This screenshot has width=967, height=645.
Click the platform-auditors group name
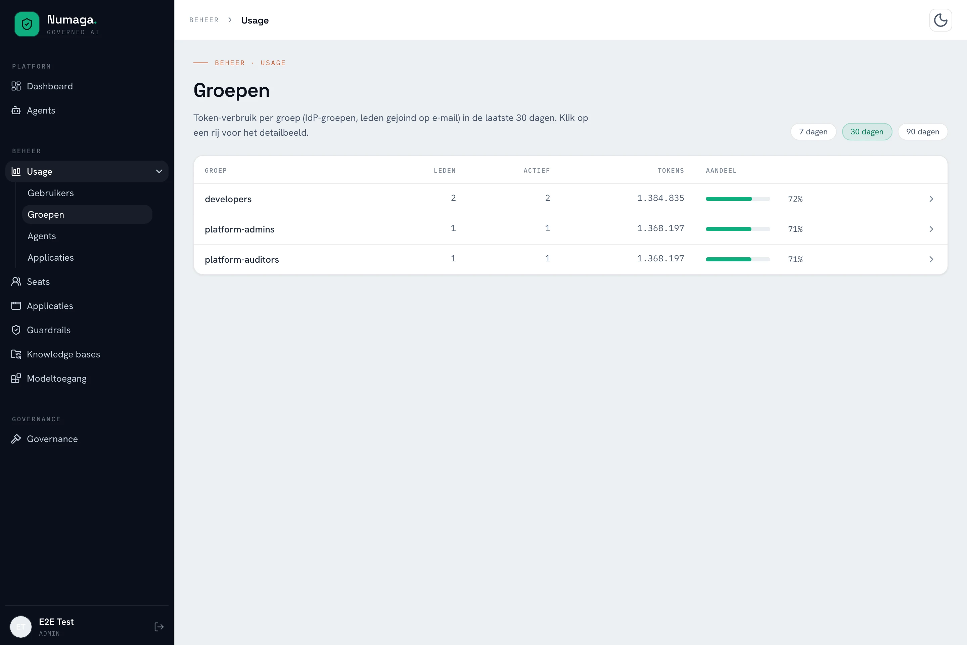pyautogui.click(x=242, y=260)
